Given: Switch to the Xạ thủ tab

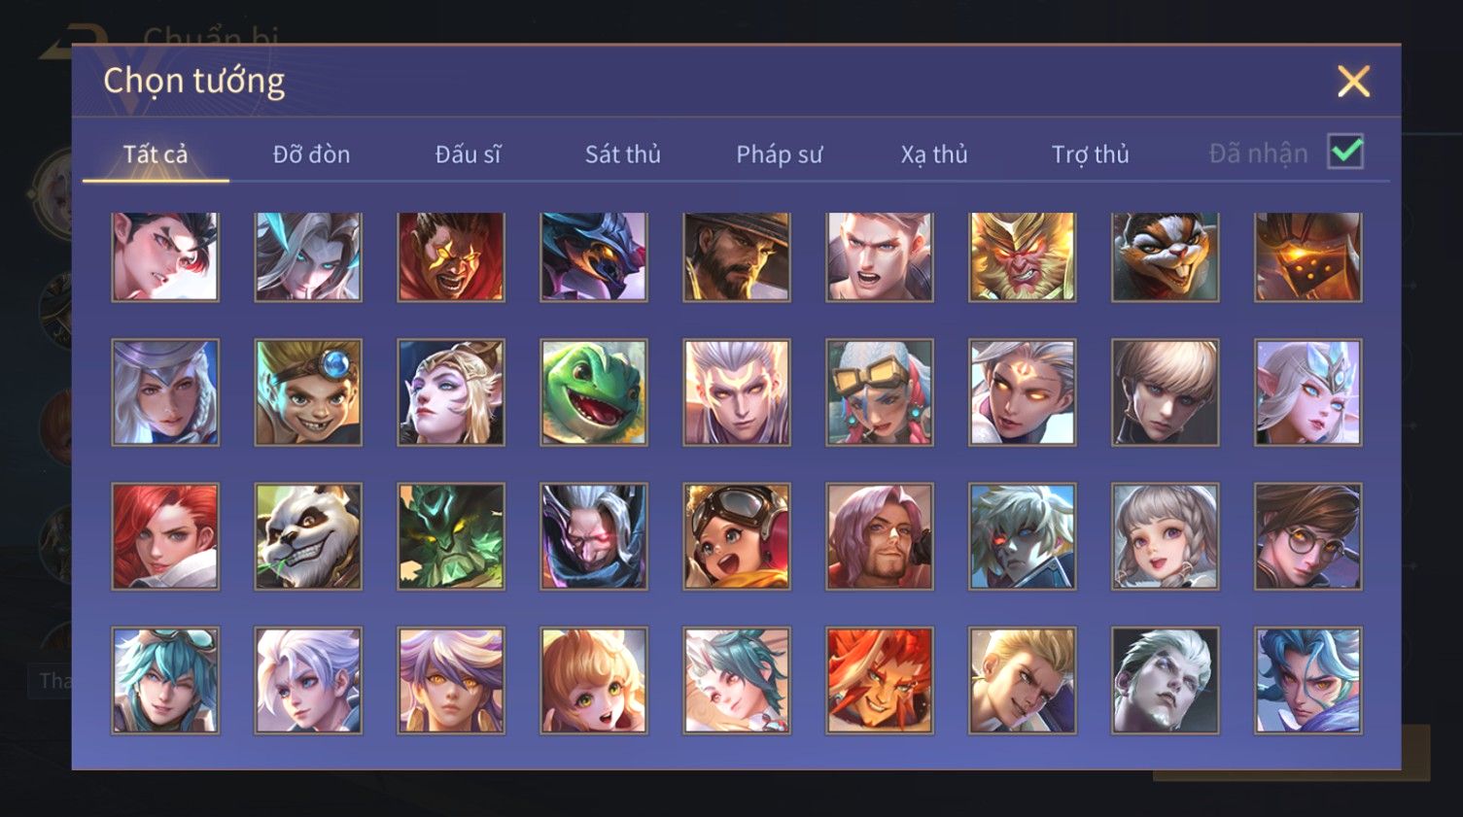Looking at the screenshot, I should coord(934,154).
